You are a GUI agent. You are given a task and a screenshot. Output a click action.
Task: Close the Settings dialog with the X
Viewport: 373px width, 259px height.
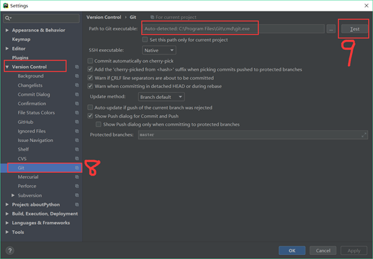coord(366,5)
